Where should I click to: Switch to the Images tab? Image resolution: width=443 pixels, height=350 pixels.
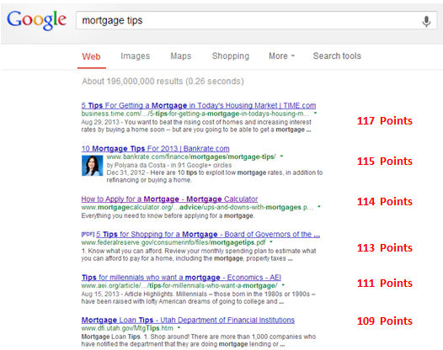click(135, 56)
